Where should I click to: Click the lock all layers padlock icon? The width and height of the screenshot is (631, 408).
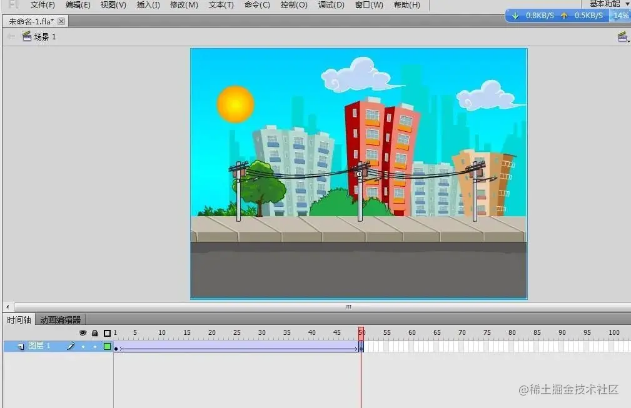pyautogui.click(x=94, y=333)
